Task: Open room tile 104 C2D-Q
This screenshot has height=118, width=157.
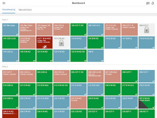Action: pos(61,29)
